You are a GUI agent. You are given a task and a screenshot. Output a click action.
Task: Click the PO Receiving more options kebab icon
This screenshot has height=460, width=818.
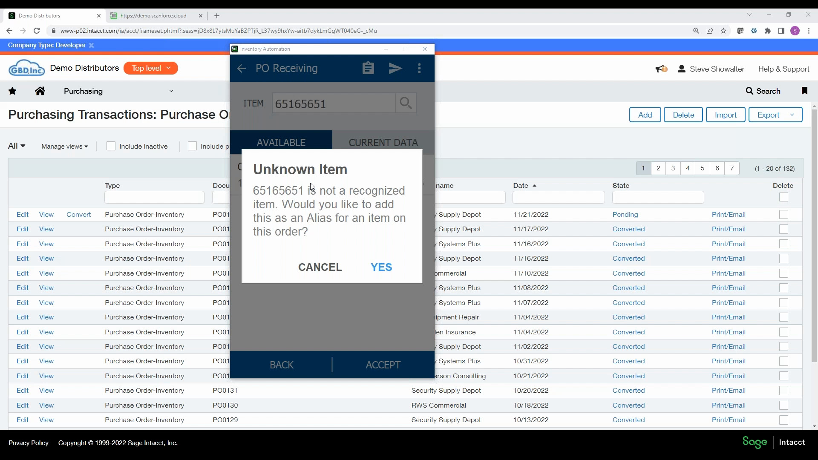420,69
